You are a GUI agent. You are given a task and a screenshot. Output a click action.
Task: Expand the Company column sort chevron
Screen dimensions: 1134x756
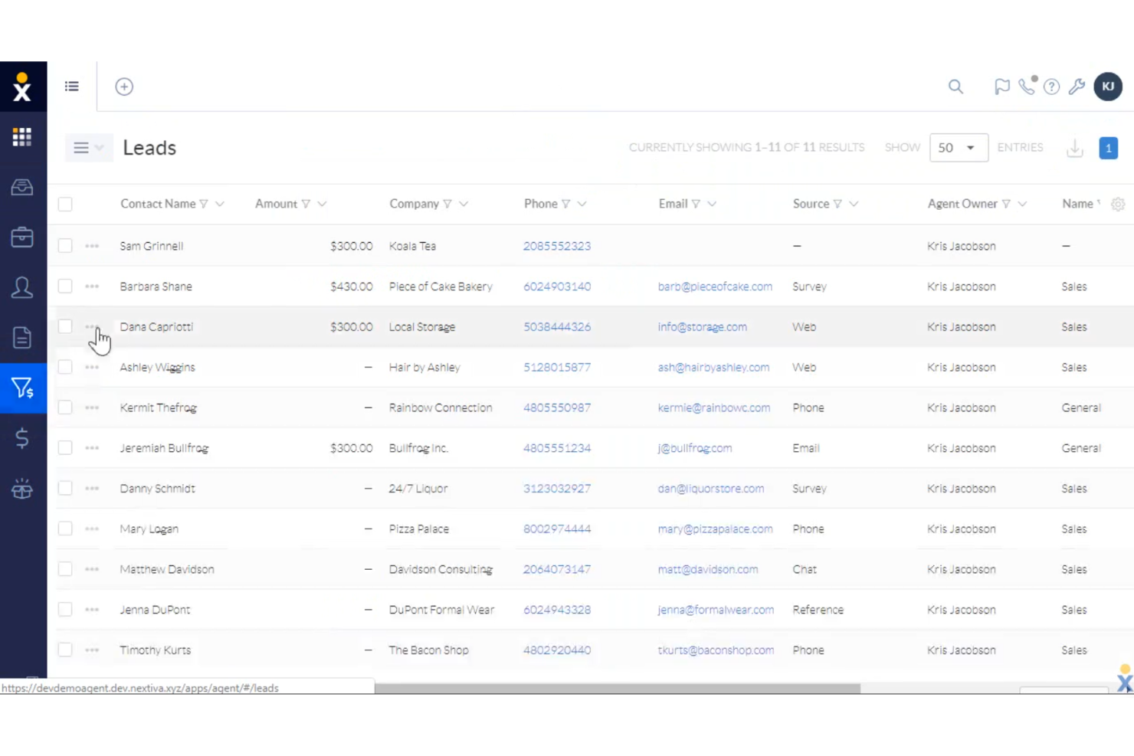(464, 204)
